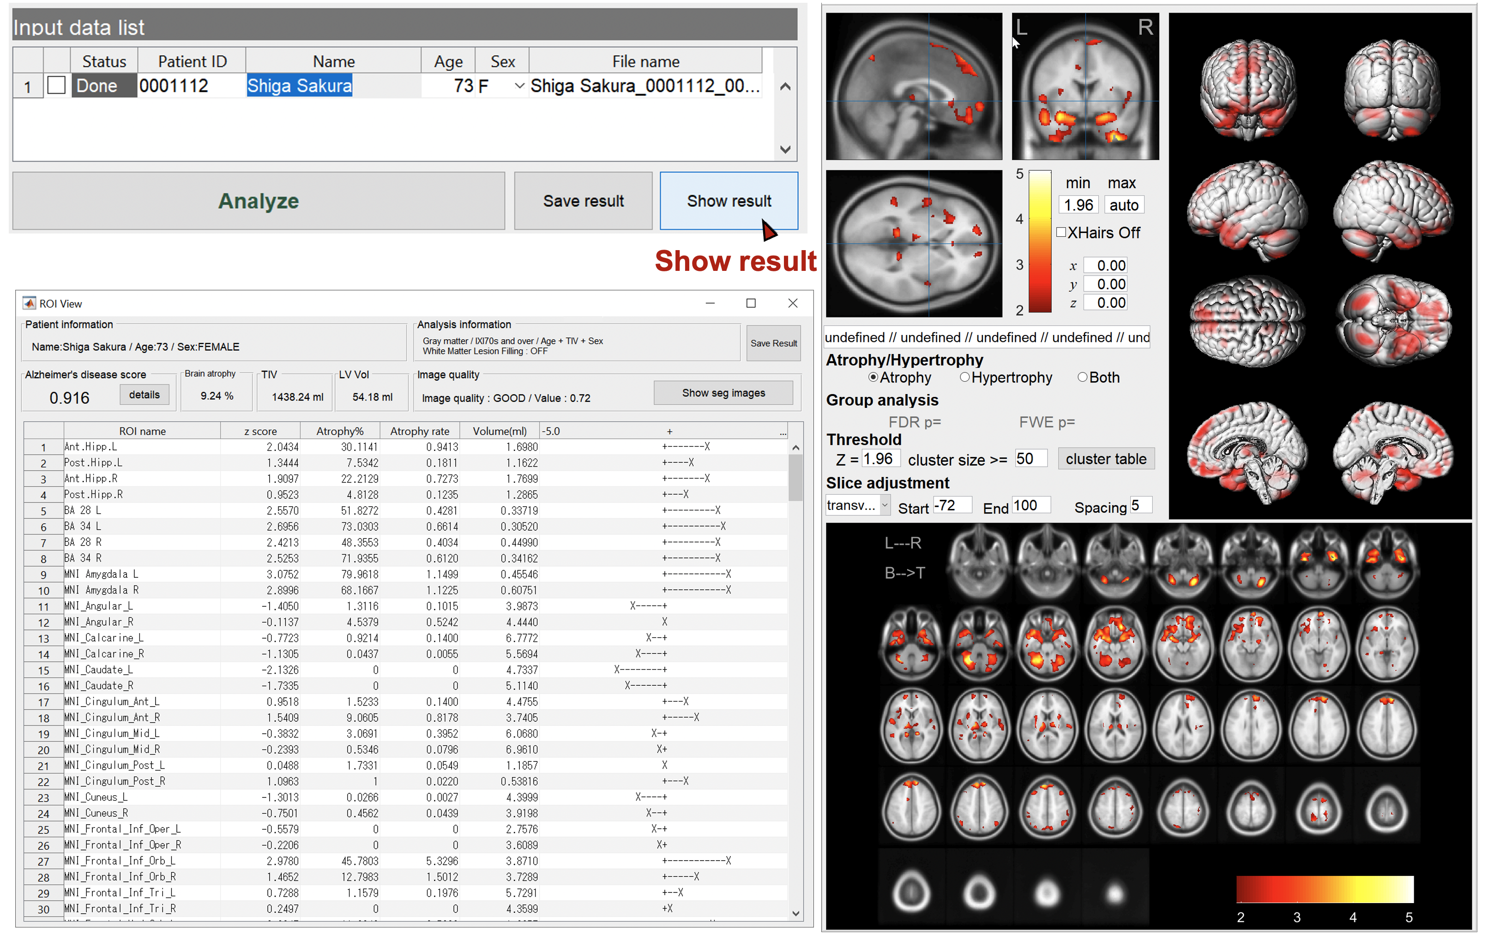Click the MATLAB icon in ROI View title bar
The width and height of the screenshot is (1494, 934).
pyautogui.click(x=29, y=303)
